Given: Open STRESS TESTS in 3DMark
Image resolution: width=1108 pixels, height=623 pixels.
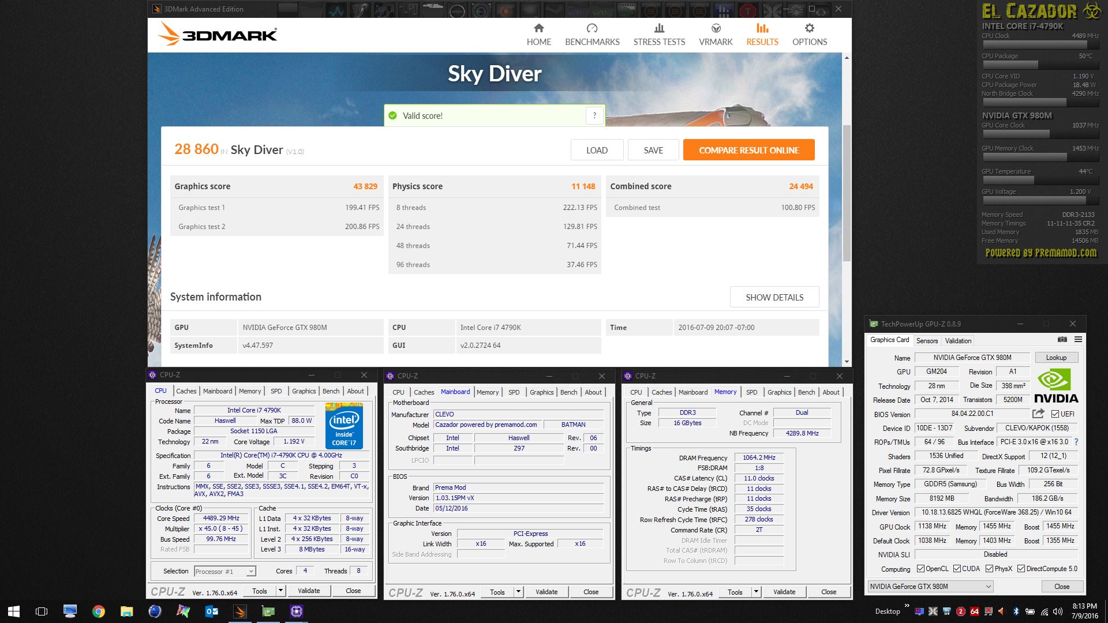Looking at the screenshot, I should (x=659, y=35).
